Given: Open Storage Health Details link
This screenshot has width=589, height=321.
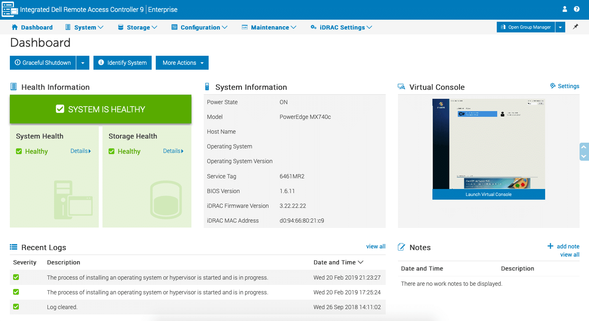Looking at the screenshot, I should (x=173, y=151).
